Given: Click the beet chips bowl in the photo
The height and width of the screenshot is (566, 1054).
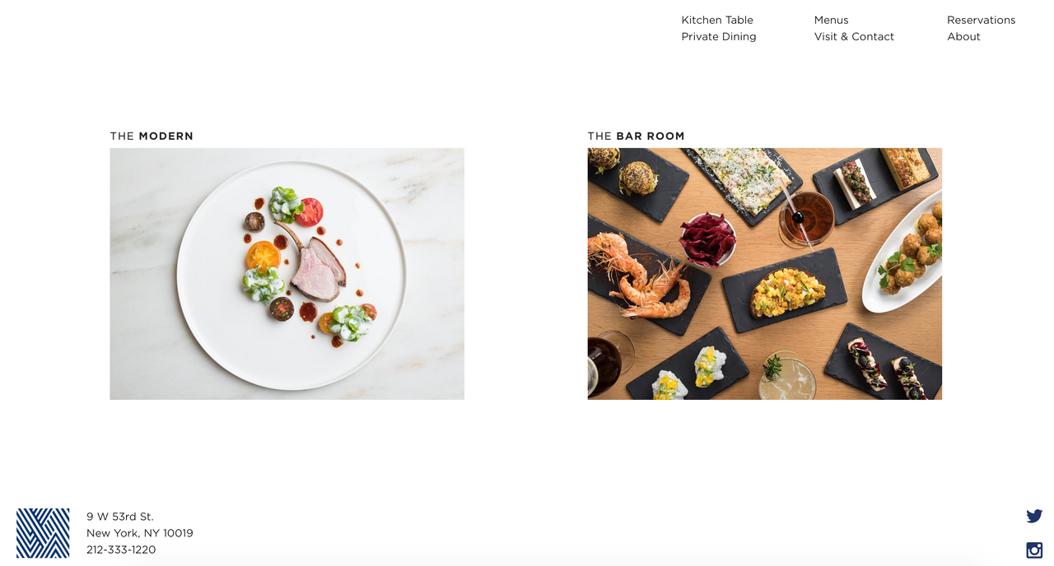Looking at the screenshot, I should pyautogui.click(x=707, y=239).
